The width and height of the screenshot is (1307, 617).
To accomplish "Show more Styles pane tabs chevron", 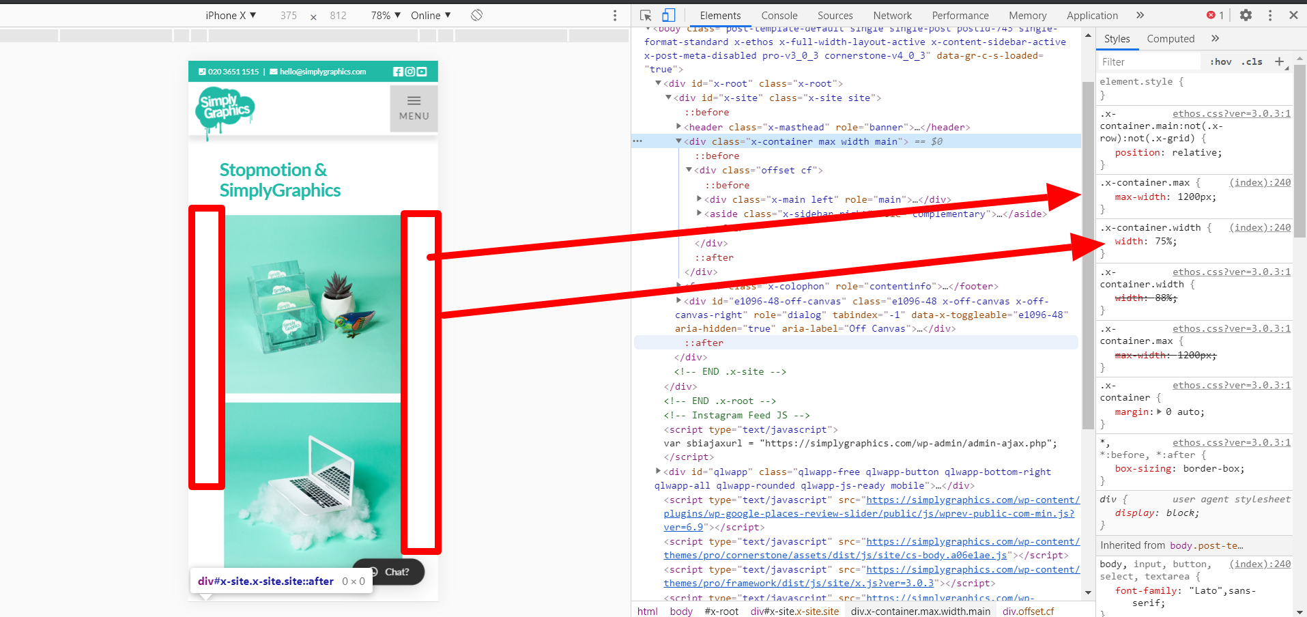I will (x=1215, y=38).
